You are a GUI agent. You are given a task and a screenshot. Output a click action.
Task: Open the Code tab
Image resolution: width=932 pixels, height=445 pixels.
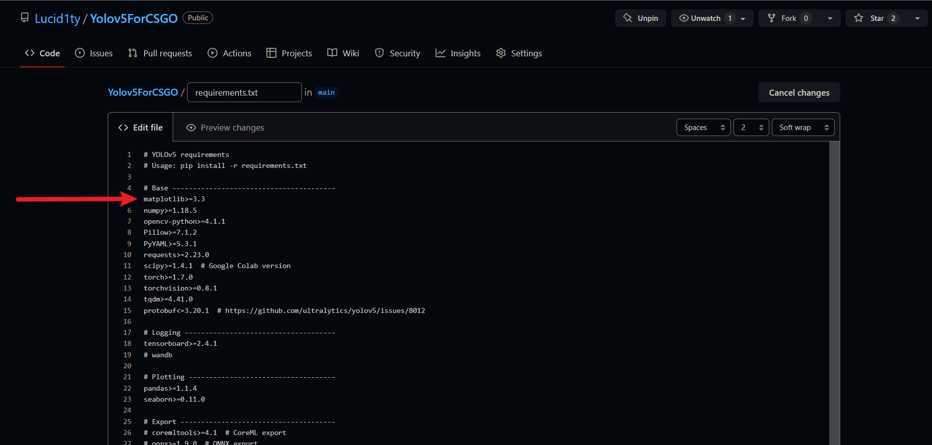42,53
